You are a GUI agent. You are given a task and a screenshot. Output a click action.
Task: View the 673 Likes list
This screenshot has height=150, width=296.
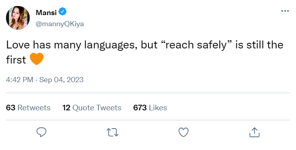[x=150, y=108]
